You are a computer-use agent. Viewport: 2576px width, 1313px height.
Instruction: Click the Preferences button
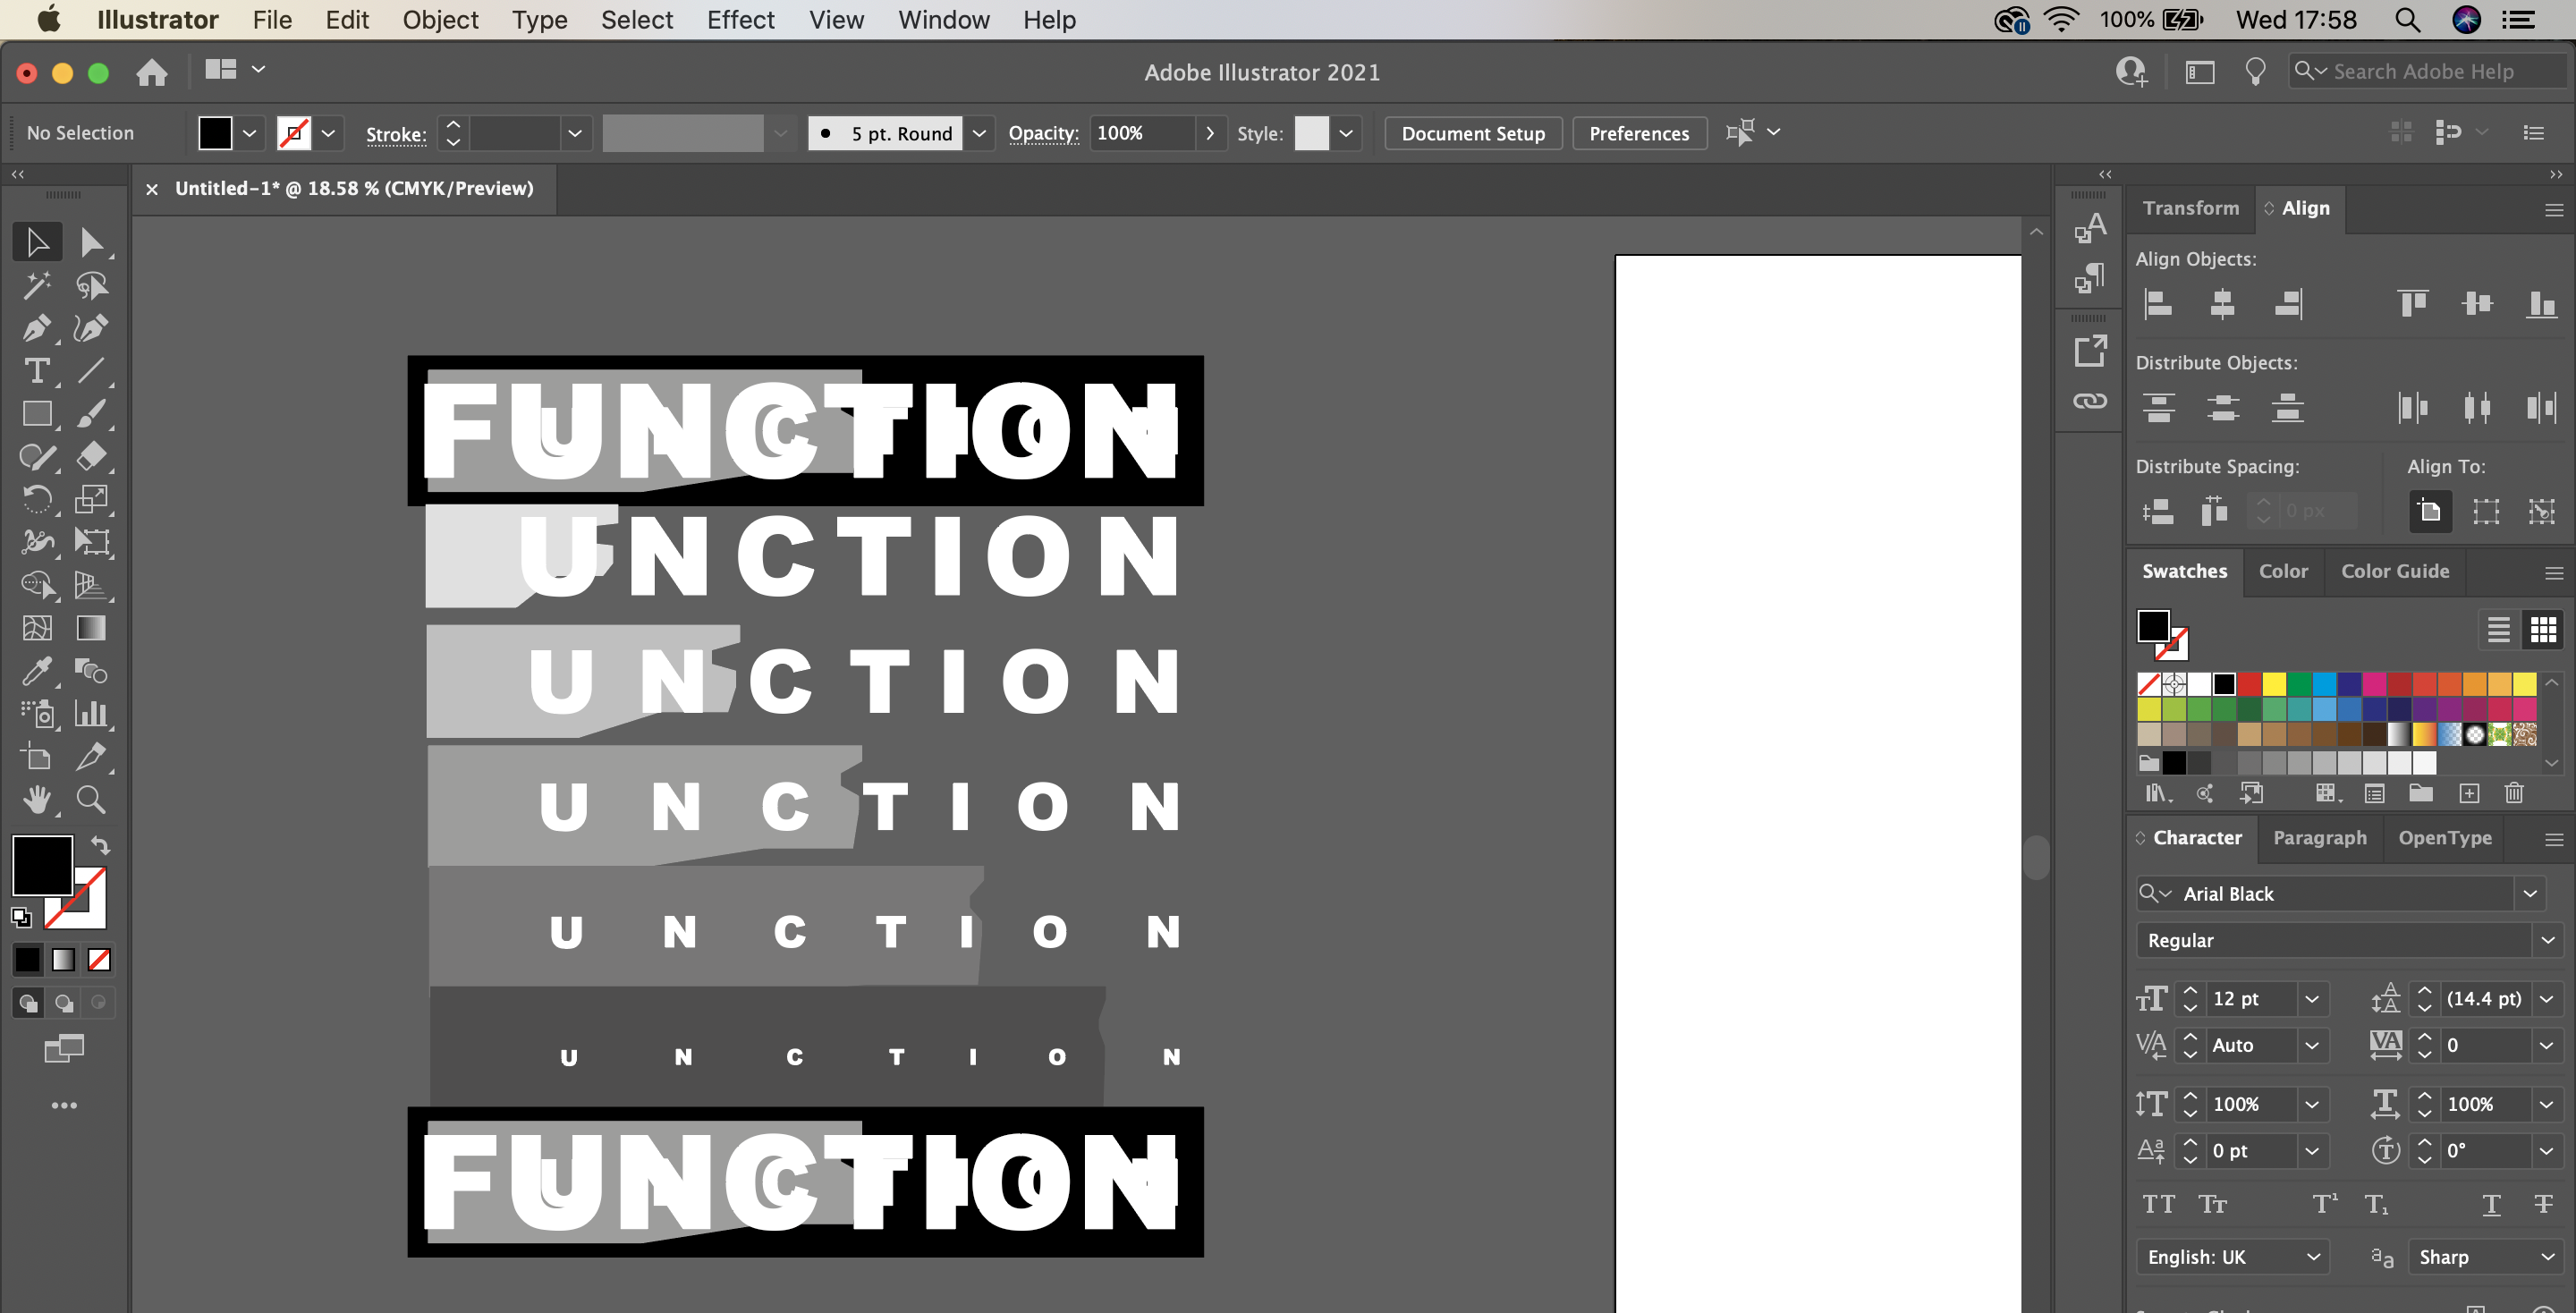tap(1639, 132)
